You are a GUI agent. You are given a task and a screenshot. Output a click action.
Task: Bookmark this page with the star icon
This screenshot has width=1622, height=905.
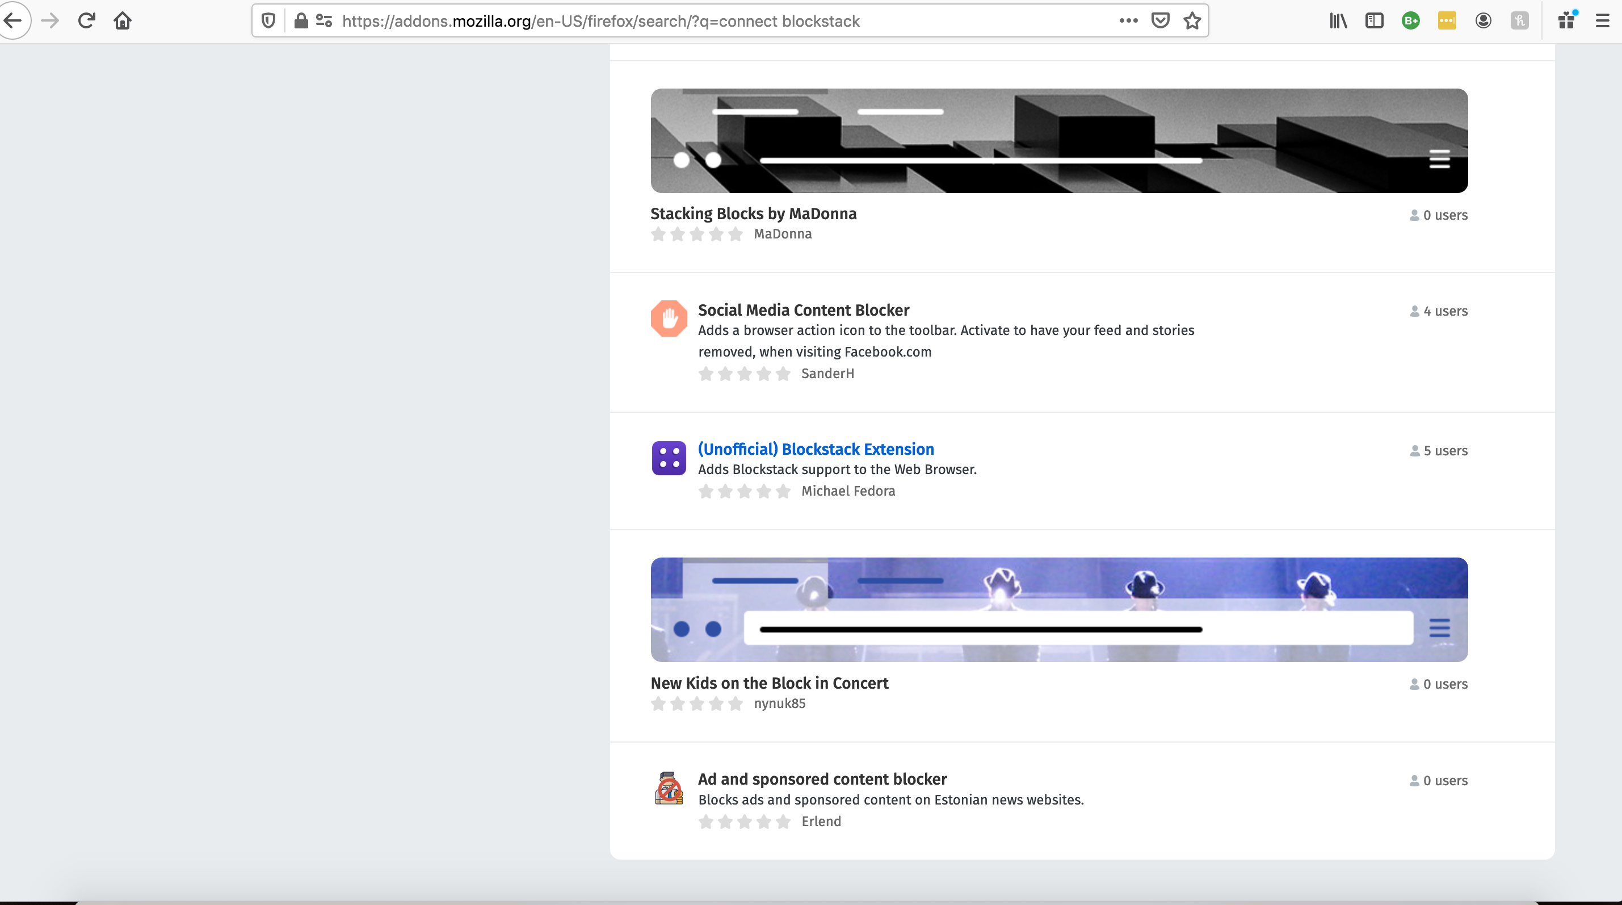1192,21
